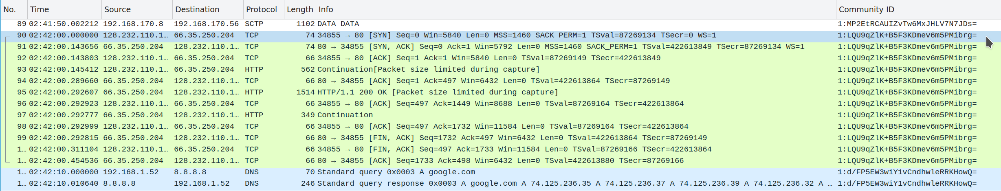Select HTTP Continuation packet with length 349
1001x191 pixels.
click(x=500, y=115)
